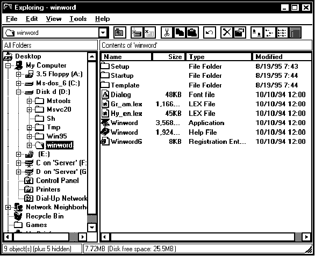This screenshot has width=315, height=256.
Task: Click the Up One Level toolbar icon
Action: 119,33
